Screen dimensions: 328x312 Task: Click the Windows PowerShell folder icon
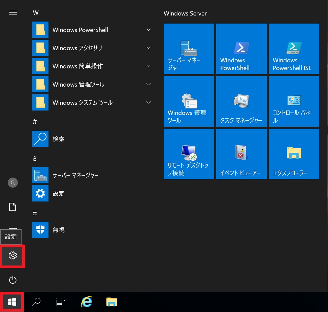coord(40,30)
